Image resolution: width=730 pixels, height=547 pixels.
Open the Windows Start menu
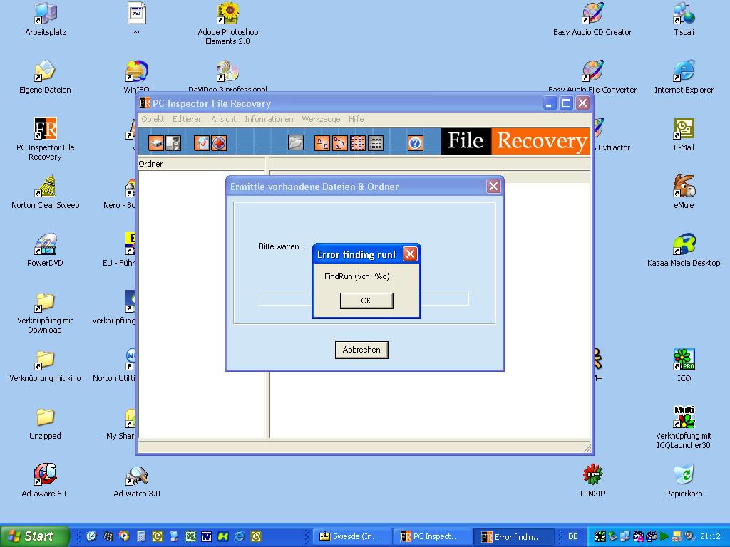35,536
